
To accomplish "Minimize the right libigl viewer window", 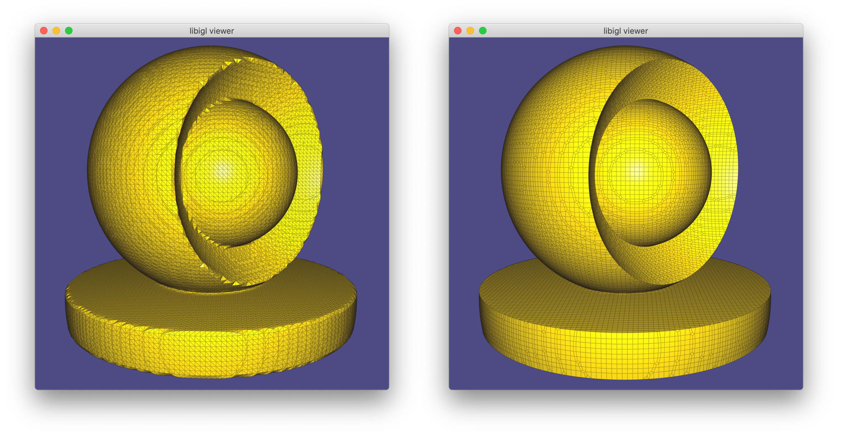I will [470, 31].
